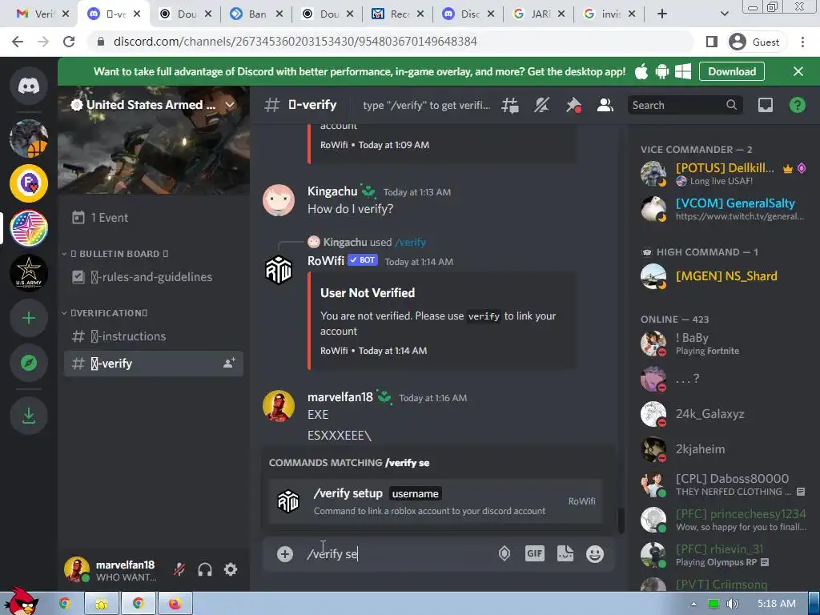Toggle deafen headphones icon
The height and width of the screenshot is (615, 820).
click(205, 569)
